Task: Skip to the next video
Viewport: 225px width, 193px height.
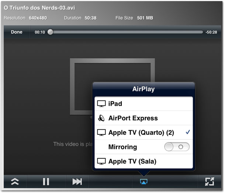Action: 77,182
